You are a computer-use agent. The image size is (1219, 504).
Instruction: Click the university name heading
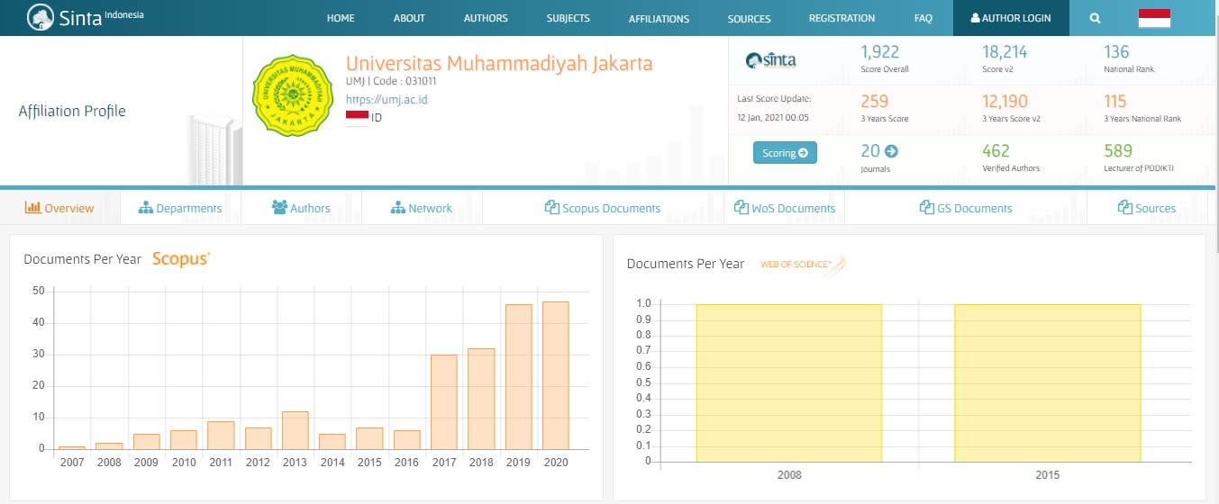point(499,64)
